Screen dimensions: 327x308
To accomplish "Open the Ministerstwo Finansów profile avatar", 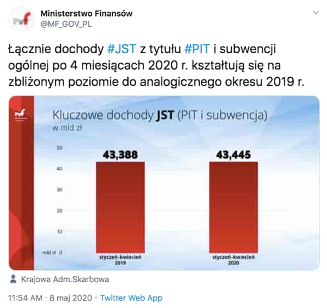I will point(21,19).
